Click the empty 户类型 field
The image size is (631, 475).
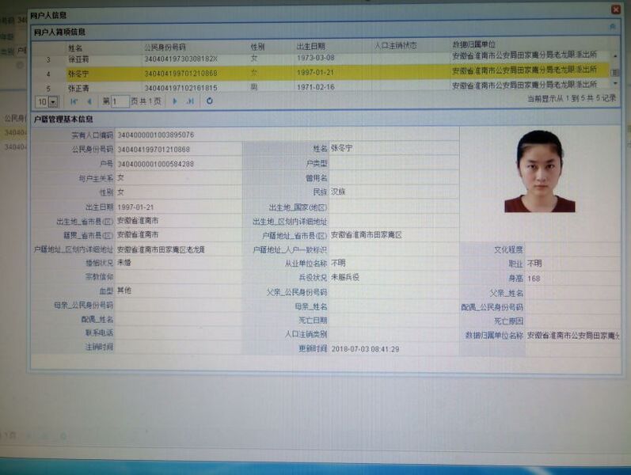(393, 163)
